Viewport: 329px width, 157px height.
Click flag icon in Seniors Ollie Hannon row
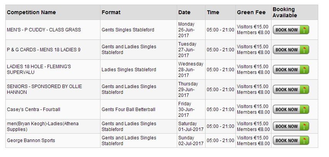point(304,90)
